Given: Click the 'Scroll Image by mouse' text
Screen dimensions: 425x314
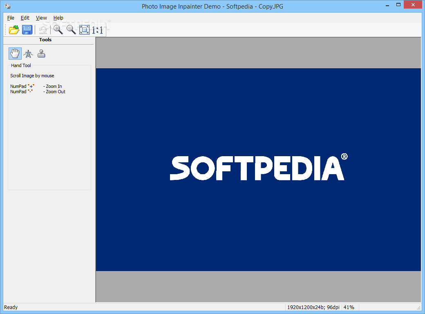Looking at the screenshot, I should [32, 76].
